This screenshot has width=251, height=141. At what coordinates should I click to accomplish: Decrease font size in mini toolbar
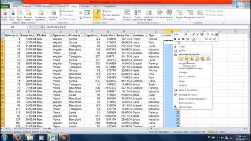197,34
